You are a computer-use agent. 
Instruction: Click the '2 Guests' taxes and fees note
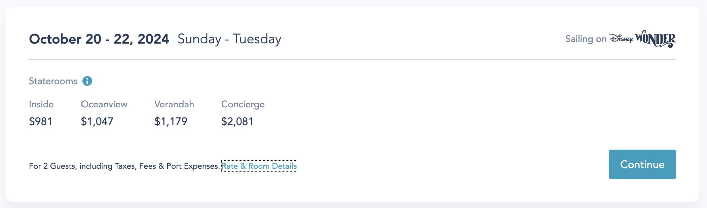tap(124, 166)
